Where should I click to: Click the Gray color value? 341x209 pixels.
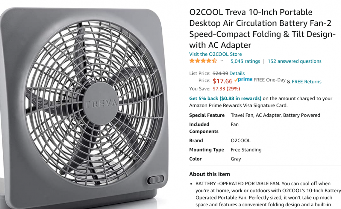coord(236,159)
